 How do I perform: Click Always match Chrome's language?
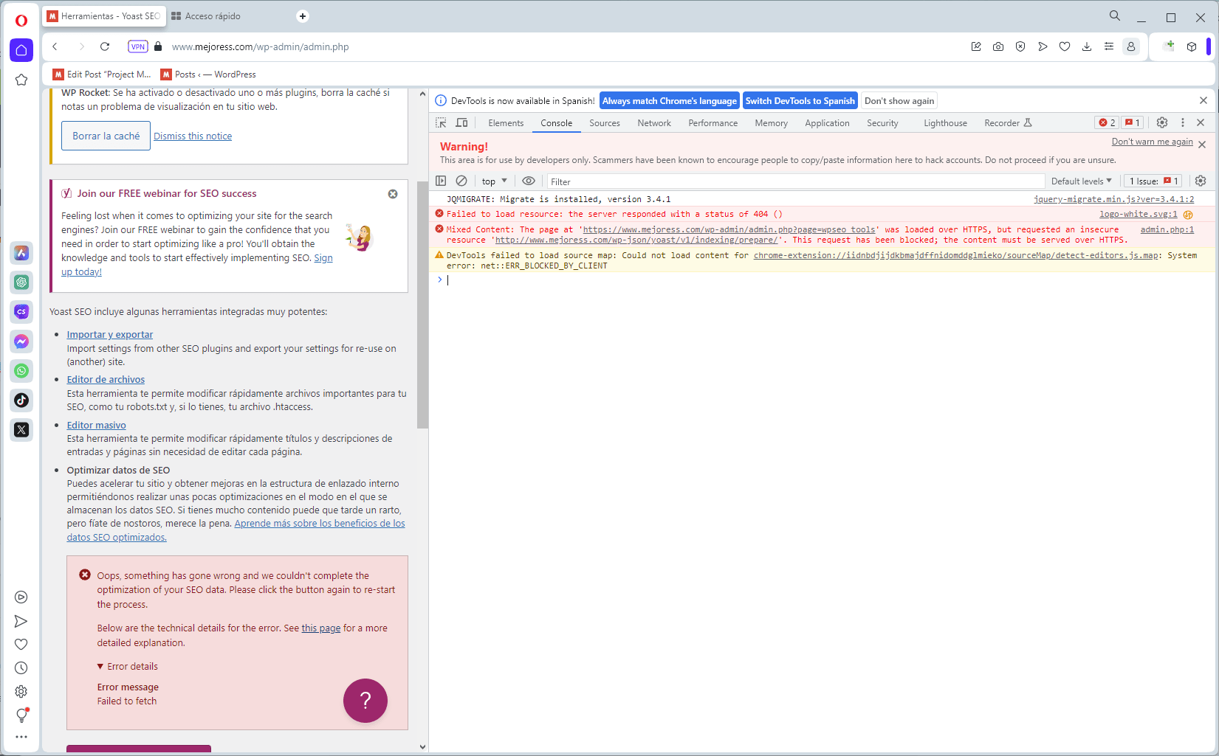pyautogui.click(x=670, y=101)
